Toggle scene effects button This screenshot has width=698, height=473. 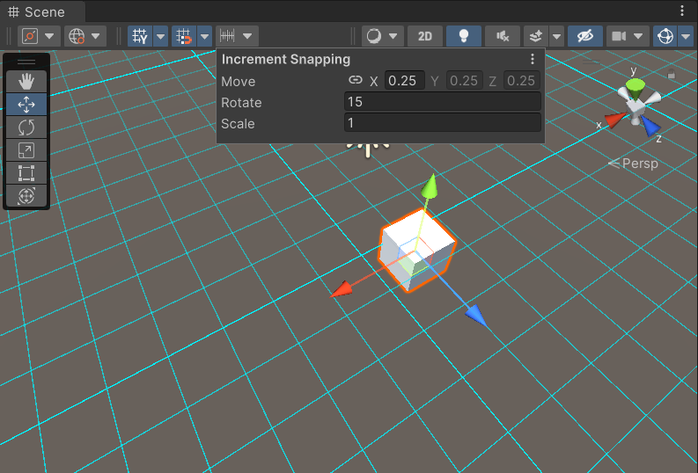click(x=536, y=36)
